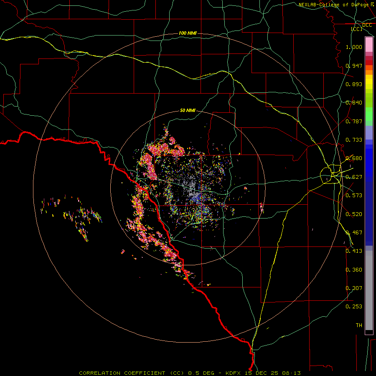Click the 0.947 scale value
The image size is (376, 376).
354,66
